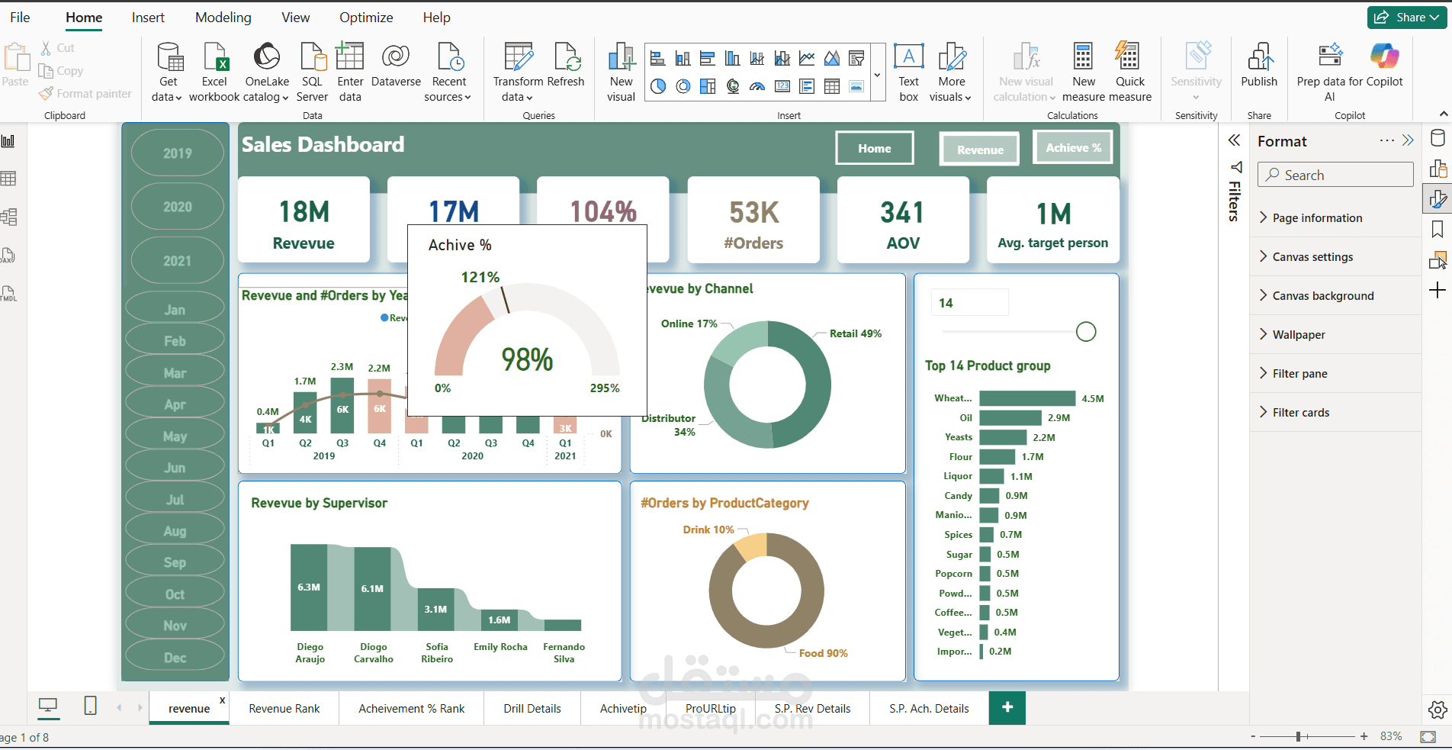Open the Selection pane icon

pos(1438,259)
